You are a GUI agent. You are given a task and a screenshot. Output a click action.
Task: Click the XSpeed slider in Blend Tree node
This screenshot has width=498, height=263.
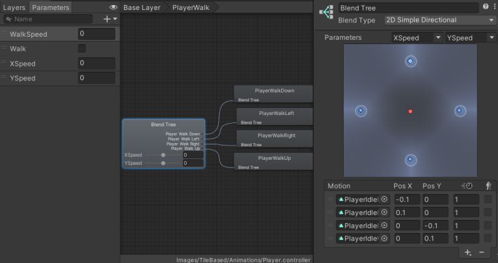163,155
